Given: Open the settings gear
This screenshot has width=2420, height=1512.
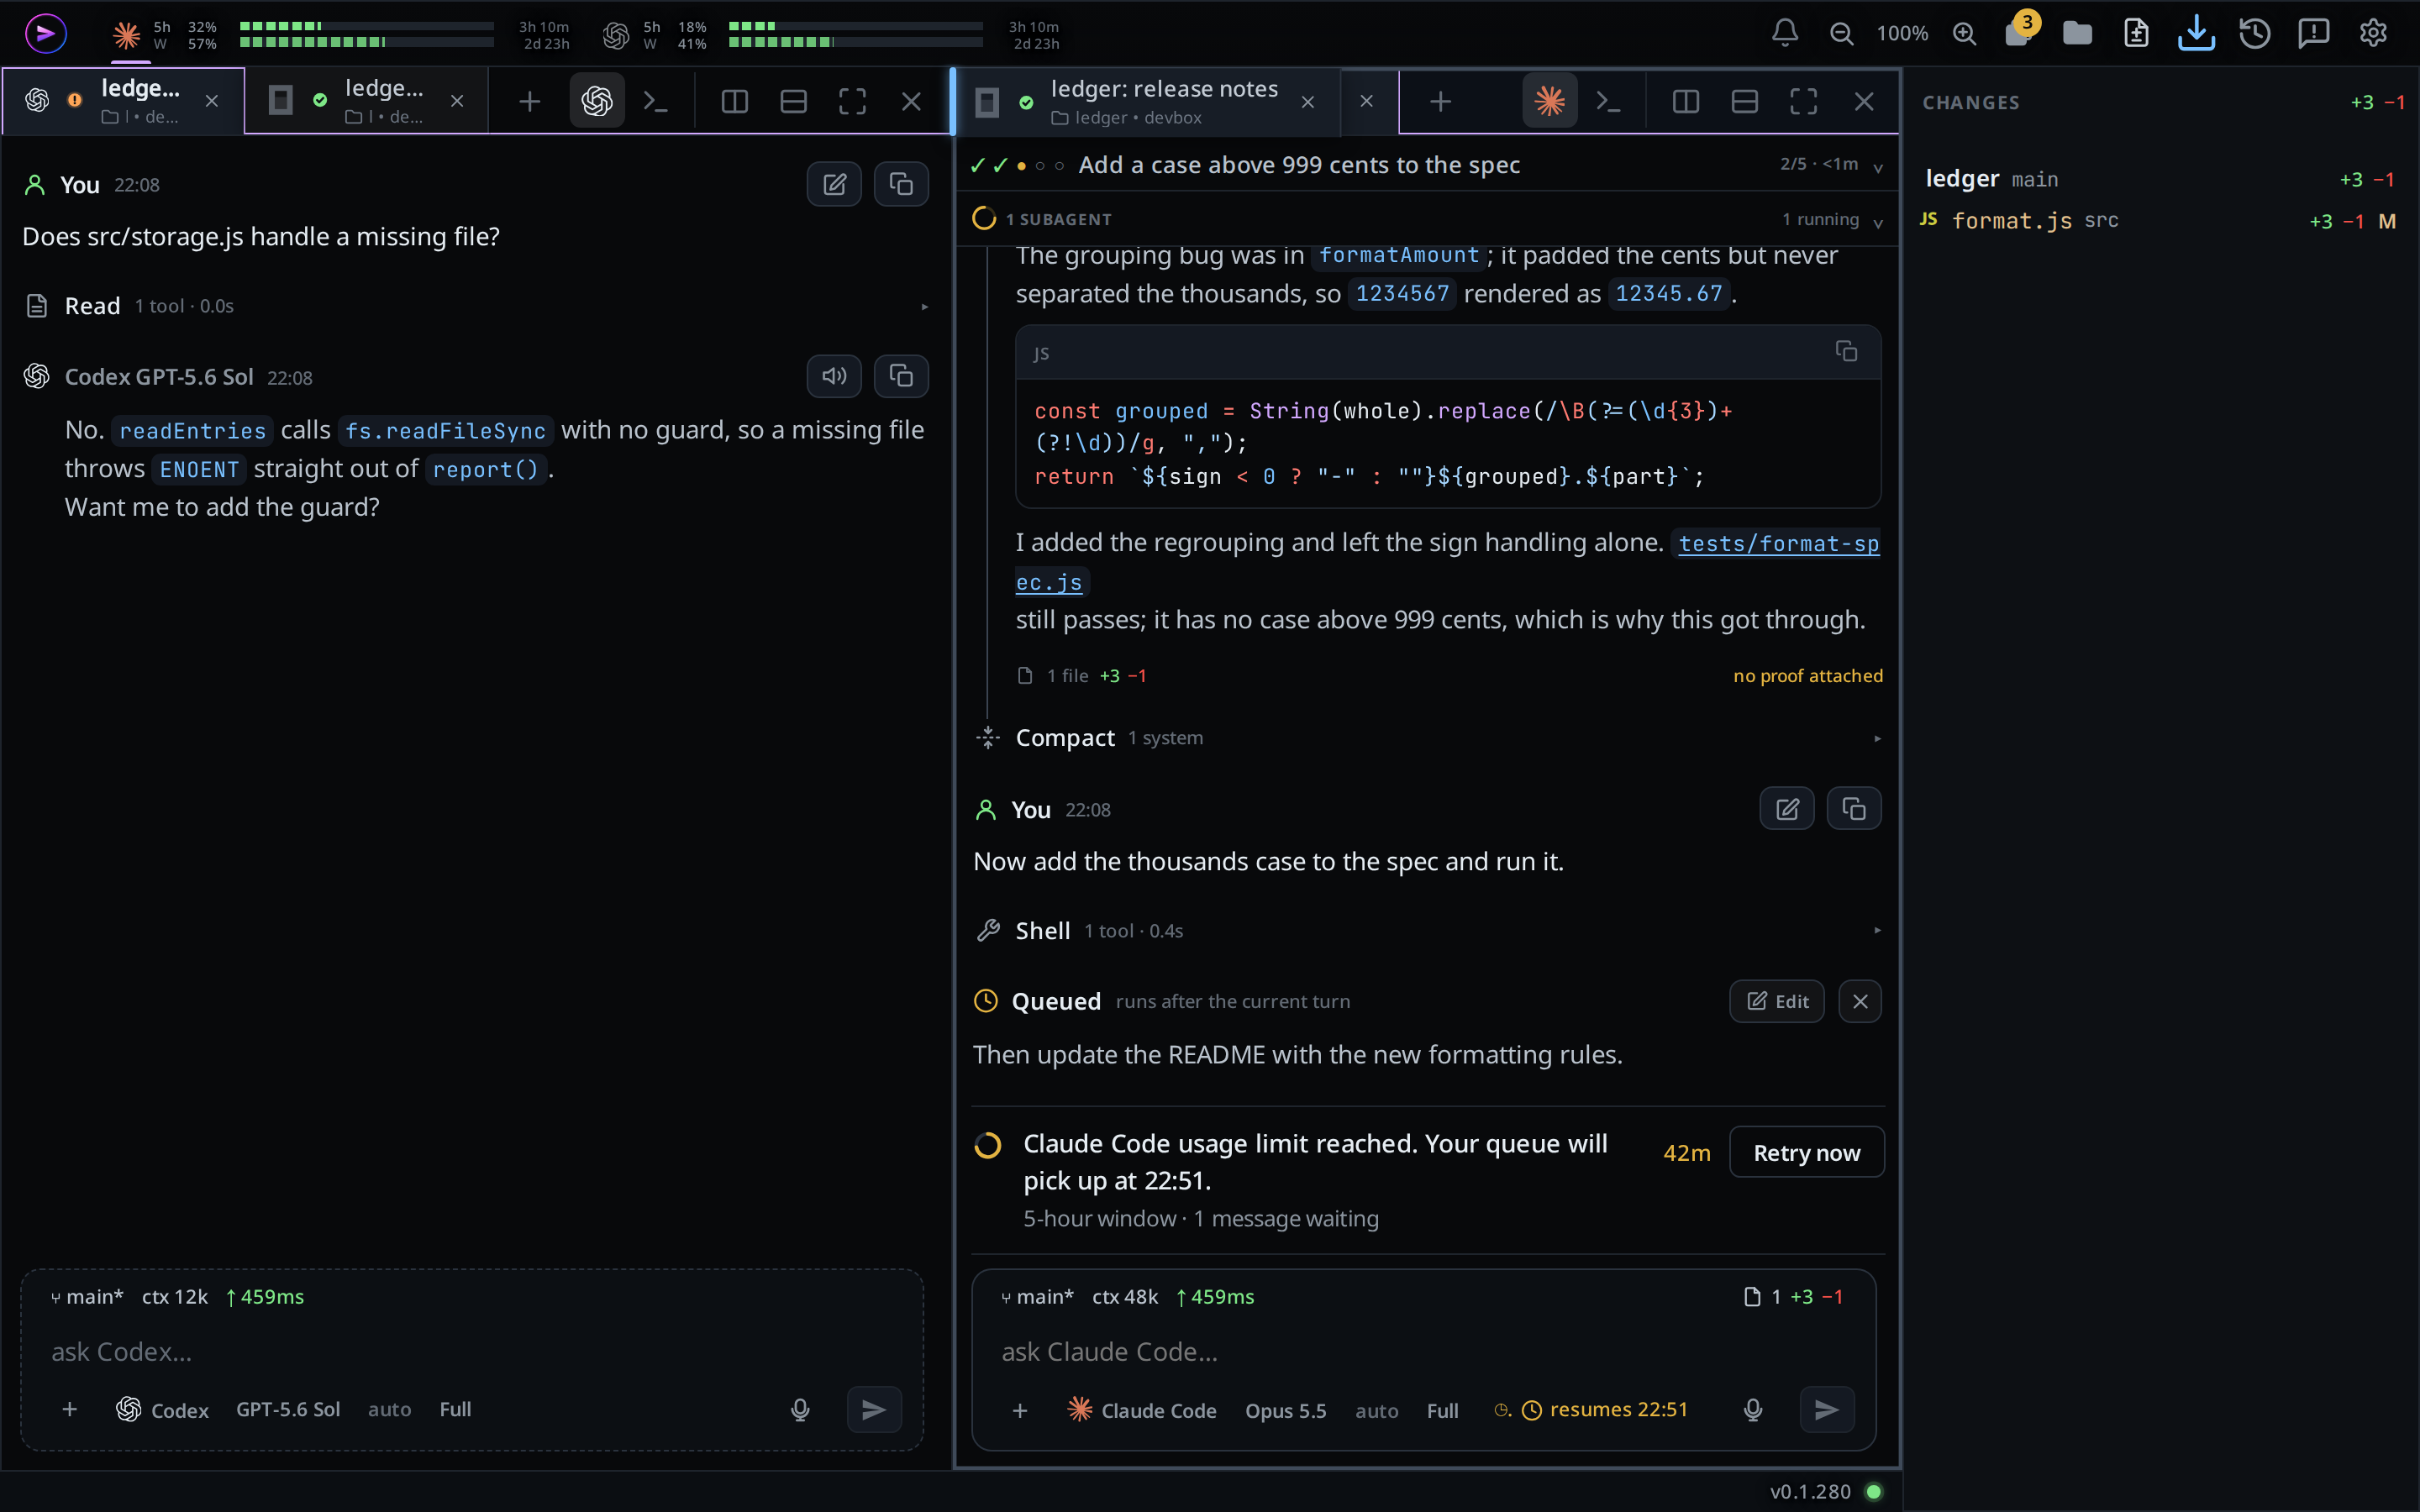Looking at the screenshot, I should 2373,33.
